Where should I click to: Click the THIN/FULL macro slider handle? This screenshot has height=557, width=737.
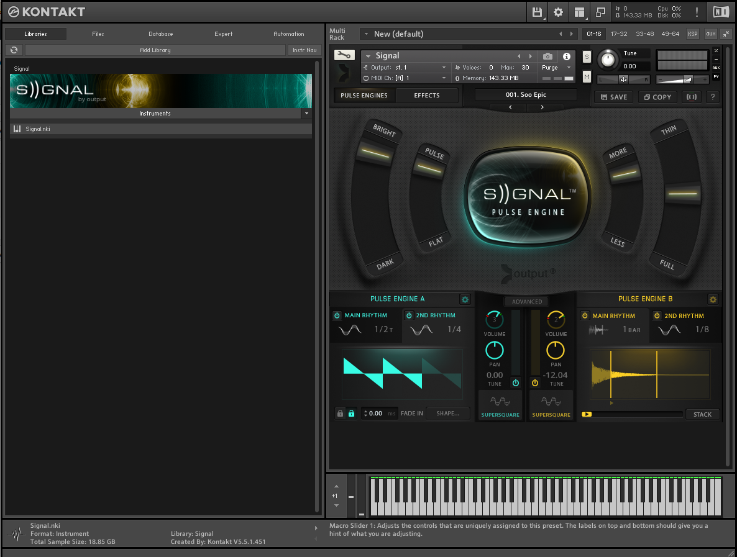682,193
